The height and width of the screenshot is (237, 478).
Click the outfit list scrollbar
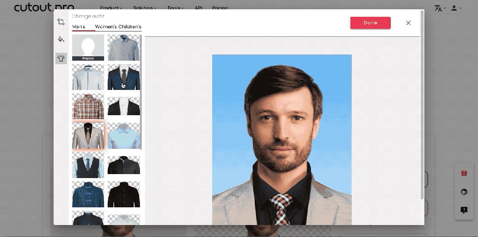[141, 92]
